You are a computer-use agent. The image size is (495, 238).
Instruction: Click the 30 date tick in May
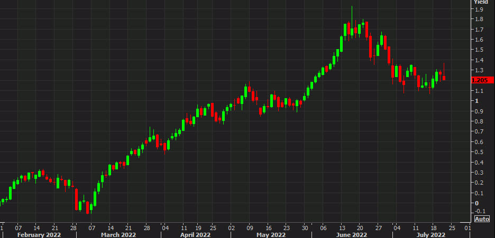(x=305, y=227)
